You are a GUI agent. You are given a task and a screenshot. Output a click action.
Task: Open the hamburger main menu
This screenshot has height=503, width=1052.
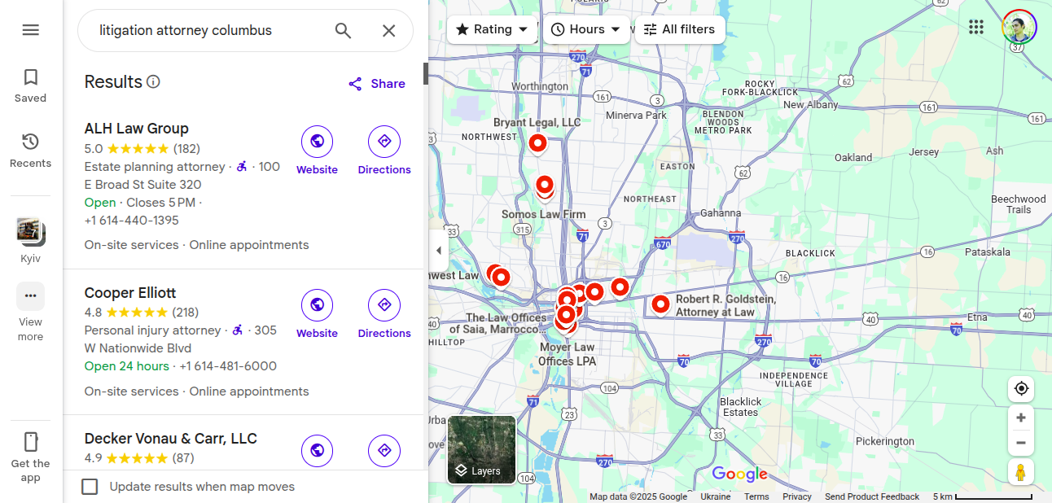[30, 30]
